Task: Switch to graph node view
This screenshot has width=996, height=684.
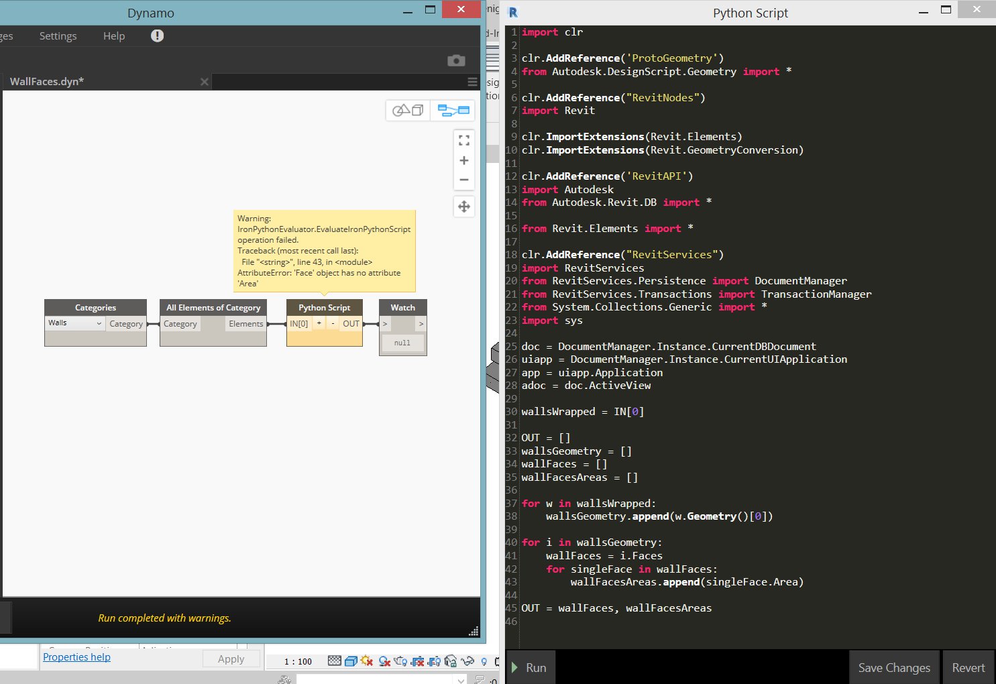Action: point(453,110)
